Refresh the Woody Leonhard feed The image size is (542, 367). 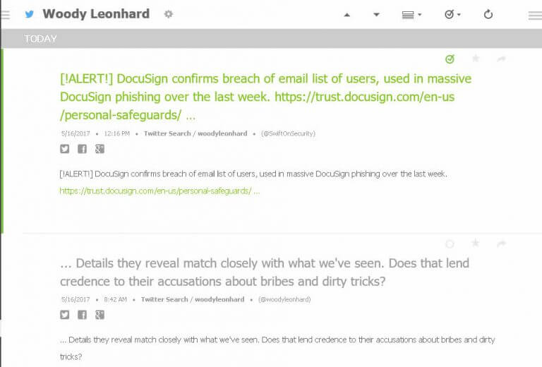488,15
